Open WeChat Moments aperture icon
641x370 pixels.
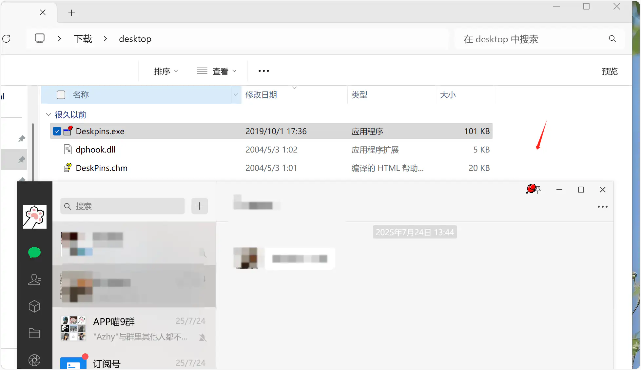[x=34, y=360]
